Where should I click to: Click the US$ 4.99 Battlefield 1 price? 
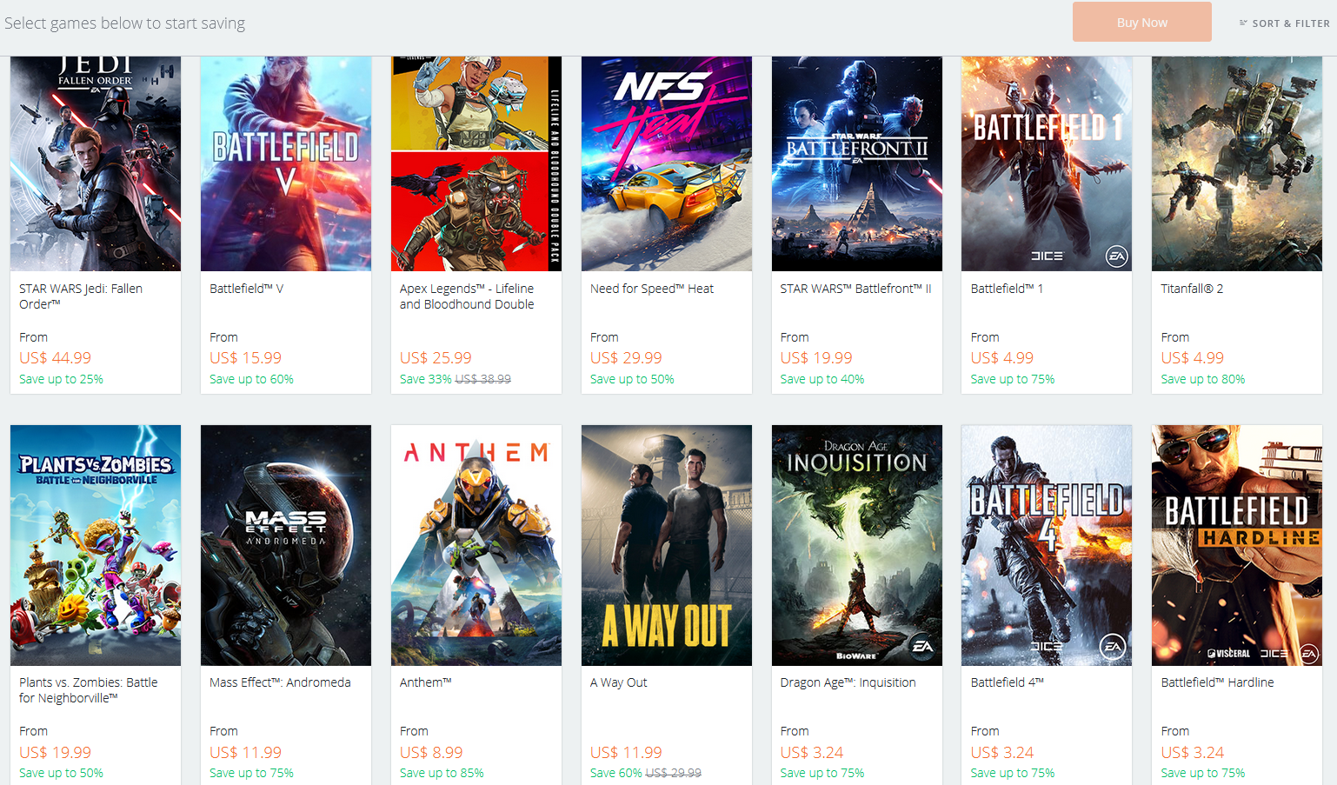pyautogui.click(x=1002, y=358)
